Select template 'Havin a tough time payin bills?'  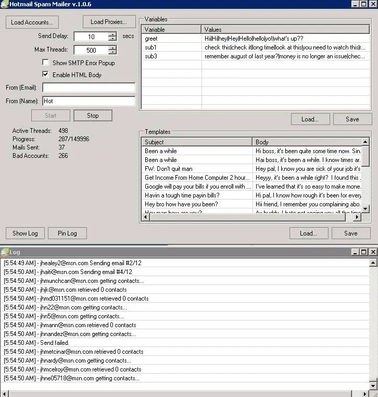(251, 195)
